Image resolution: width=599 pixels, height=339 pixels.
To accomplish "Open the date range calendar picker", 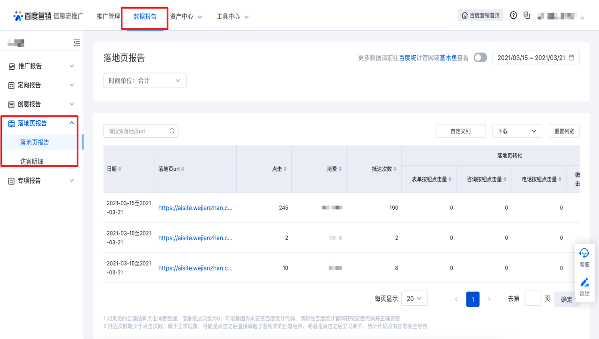I will click(535, 58).
